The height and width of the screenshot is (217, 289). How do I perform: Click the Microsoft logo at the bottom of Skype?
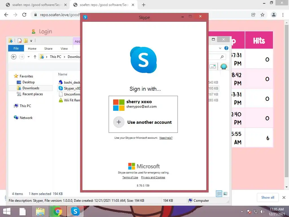coord(144,166)
